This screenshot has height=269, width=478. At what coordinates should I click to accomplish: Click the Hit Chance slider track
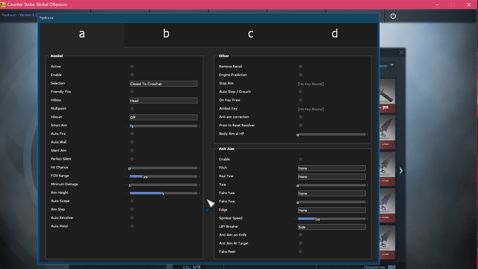163,168
